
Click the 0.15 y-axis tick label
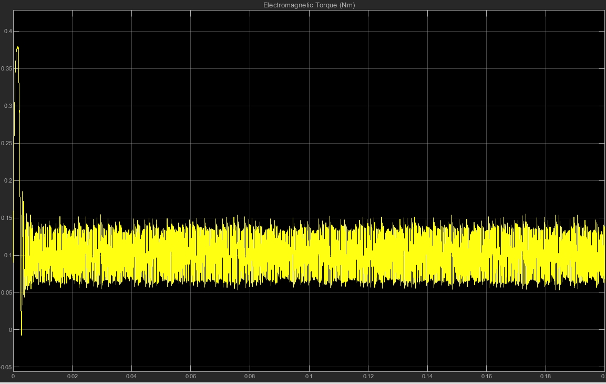[6, 218]
